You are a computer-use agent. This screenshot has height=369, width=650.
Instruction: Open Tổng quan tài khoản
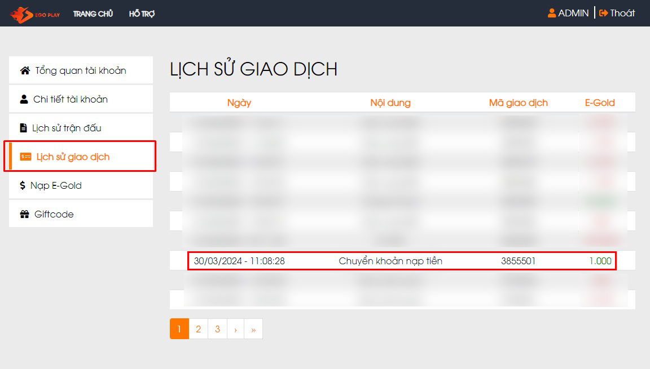point(81,70)
